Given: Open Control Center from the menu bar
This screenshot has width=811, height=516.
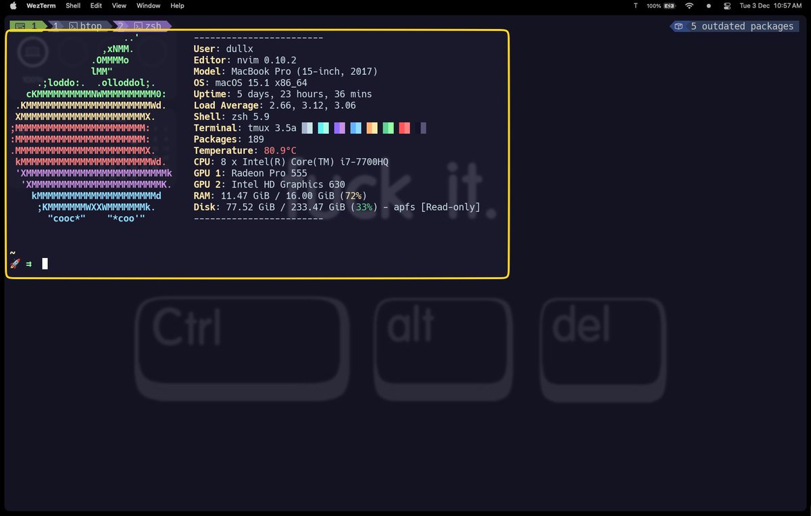Looking at the screenshot, I should point(727,5).
